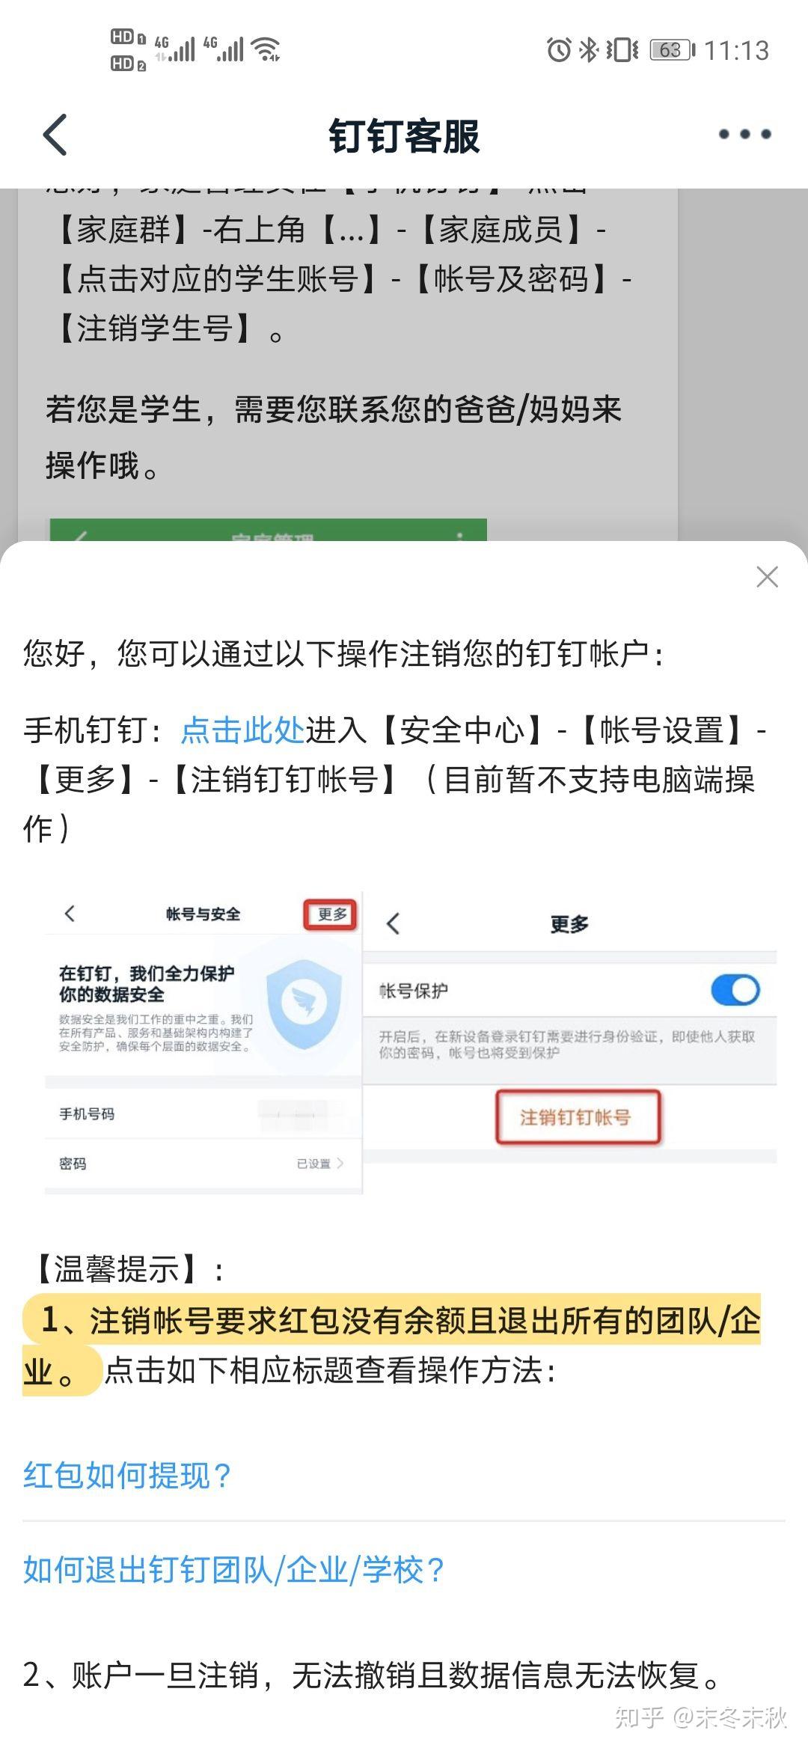Tap the 钉钉客服 page title

click(404, 136)
